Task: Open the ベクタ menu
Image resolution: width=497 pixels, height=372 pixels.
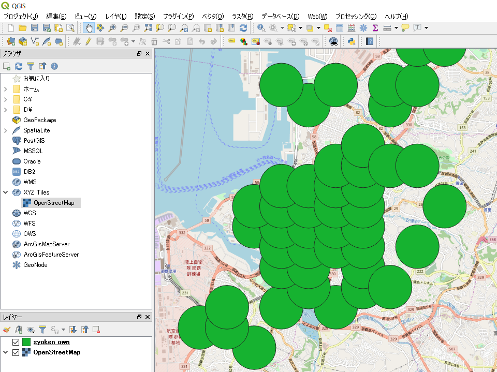Action: click(x=213, y=17)
